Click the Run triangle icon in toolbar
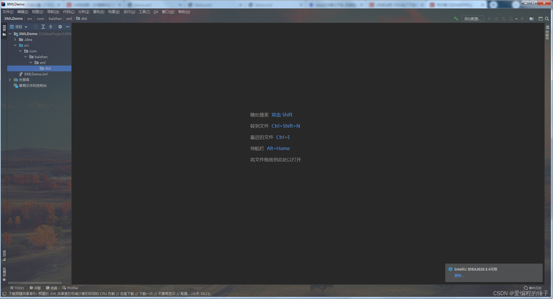 (489, 19)
